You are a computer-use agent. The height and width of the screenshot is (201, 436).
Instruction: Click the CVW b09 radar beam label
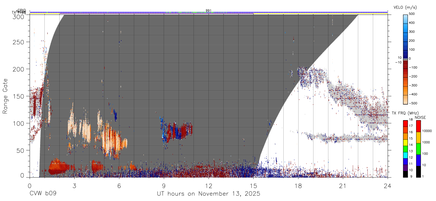click(43, 194)
